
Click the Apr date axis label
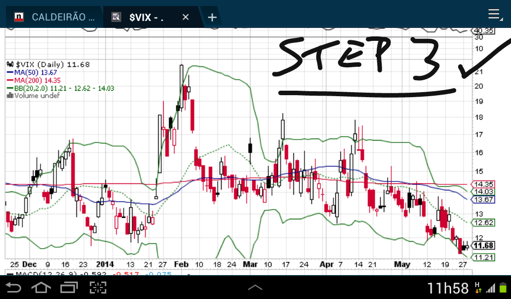pyautogui.click(x=326, y=265)
